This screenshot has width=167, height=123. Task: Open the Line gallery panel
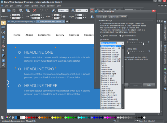pyautogui.click(x=165, y=77)
